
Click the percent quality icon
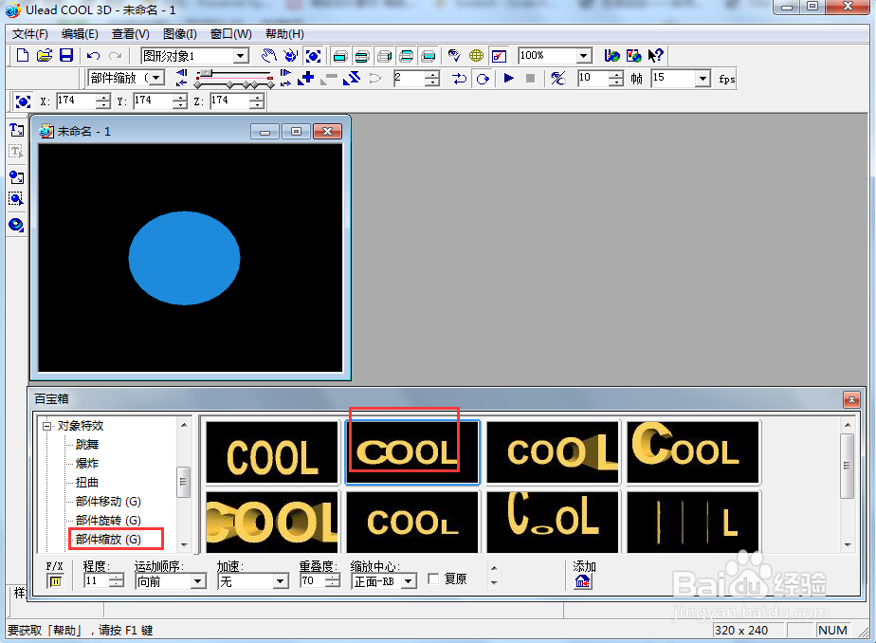pos(557,78)
